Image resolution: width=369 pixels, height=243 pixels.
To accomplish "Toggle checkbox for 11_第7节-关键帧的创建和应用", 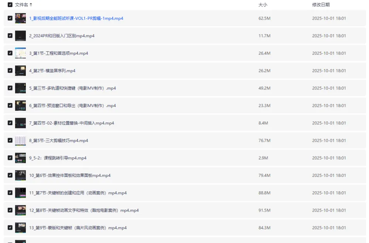I will click(x=10, y=193).
